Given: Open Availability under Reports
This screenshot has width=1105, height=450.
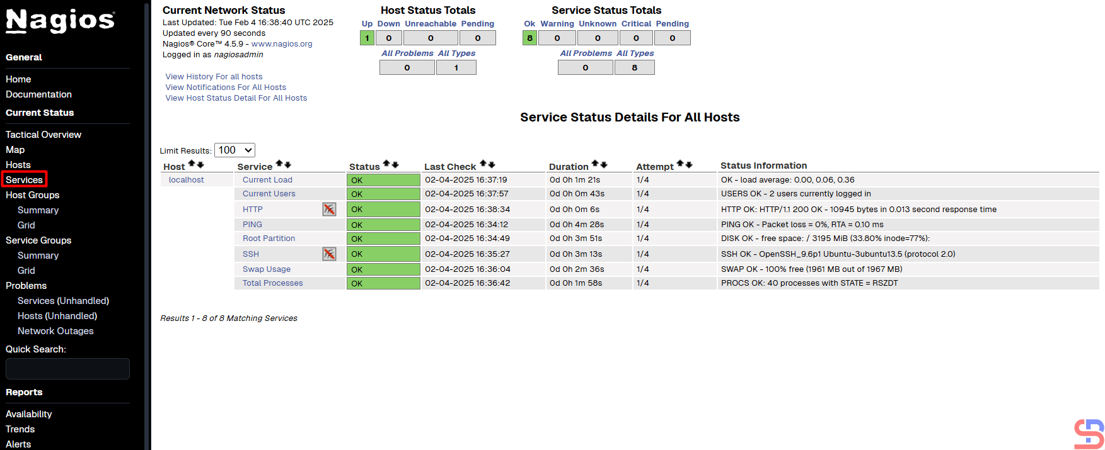Looking at the screenshot, I should [x=29, y=414].
